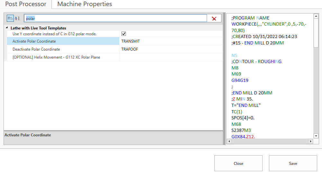
Task: Collapse Lathe with Live Tool Templates group
Action: click(x=7, y=28)
